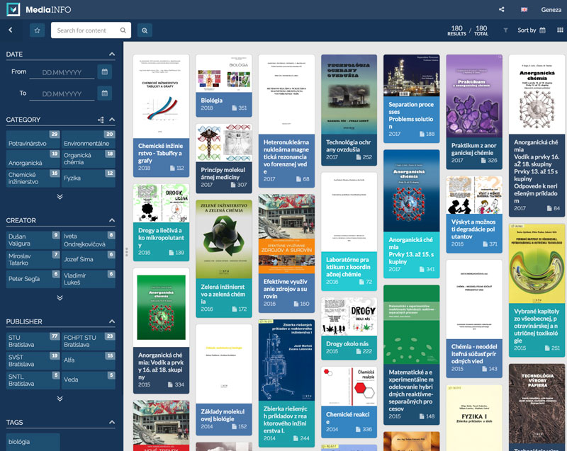The image size is (567, 451).
Task: Click the To date input field
Action: coord(62,94)
